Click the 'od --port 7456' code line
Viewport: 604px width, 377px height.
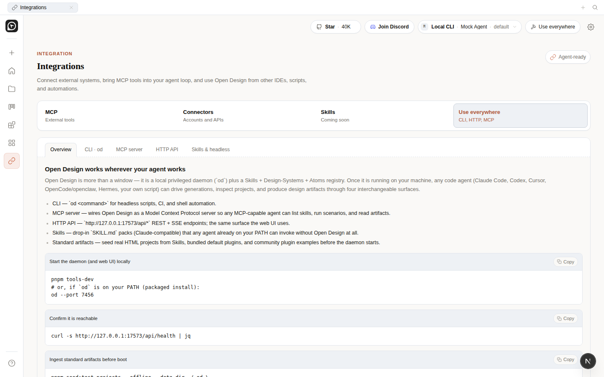tap(72, 295)
